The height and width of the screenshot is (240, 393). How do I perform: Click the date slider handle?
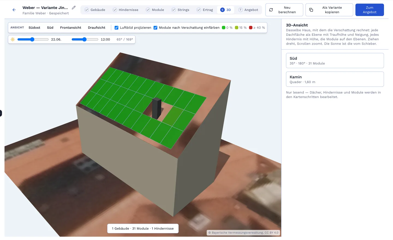point(32,40)
